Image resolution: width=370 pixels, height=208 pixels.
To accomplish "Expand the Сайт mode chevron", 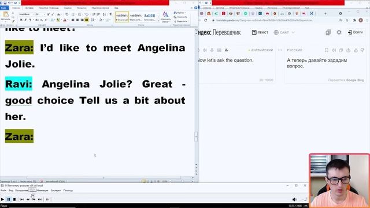I will [293, 32].
